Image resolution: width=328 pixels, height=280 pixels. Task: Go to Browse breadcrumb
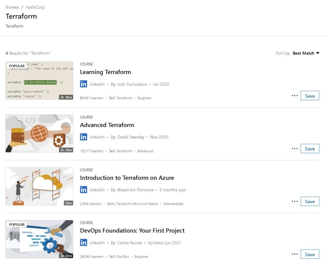click(12, 7)
